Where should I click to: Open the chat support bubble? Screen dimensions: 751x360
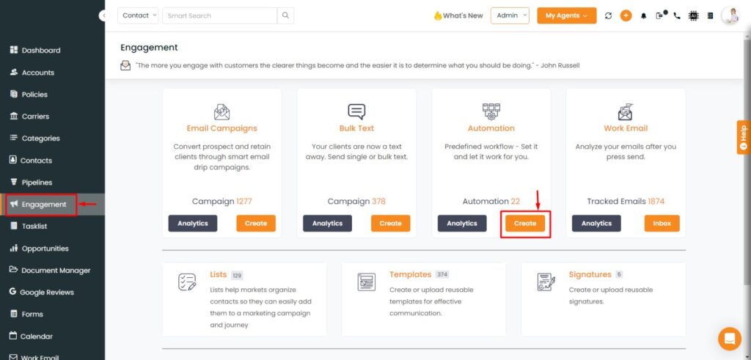(x=730, y=339)
